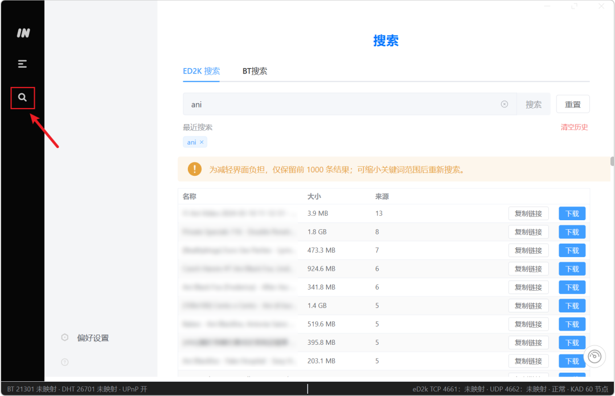This screenshot has width=615, height=396.
Task: Click the IN app logo
Action: [23, 33]
